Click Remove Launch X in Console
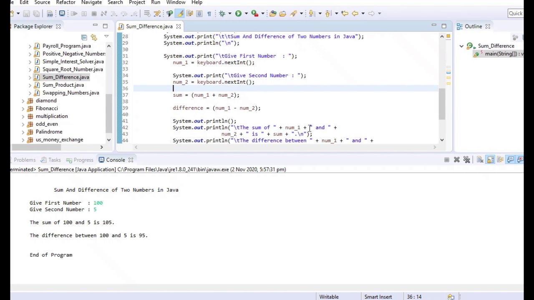The image size is (534, 300). click(457, 160)
